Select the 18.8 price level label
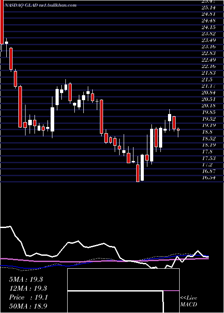This screenshot has height=313, width=224. click(207, 132)
